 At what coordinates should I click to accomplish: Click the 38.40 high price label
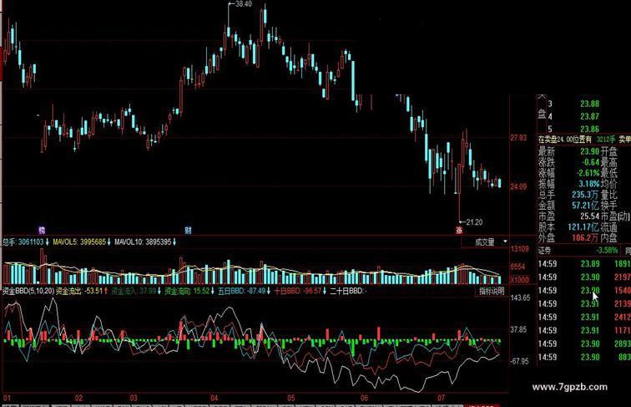244,4
